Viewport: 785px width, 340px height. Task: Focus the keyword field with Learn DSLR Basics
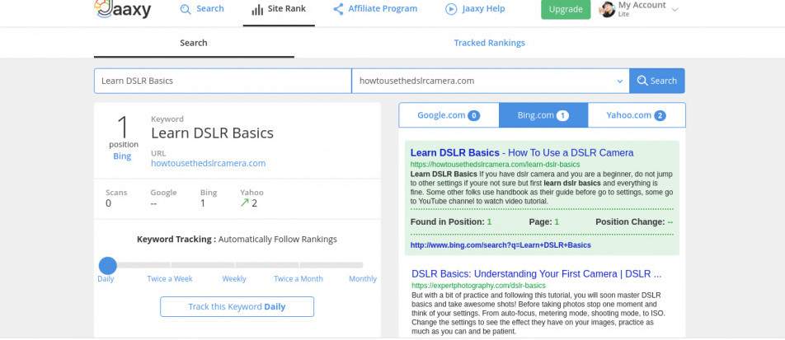[x=223, y=81]
